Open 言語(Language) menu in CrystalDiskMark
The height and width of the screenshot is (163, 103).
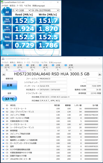click(x=38, y=6)
